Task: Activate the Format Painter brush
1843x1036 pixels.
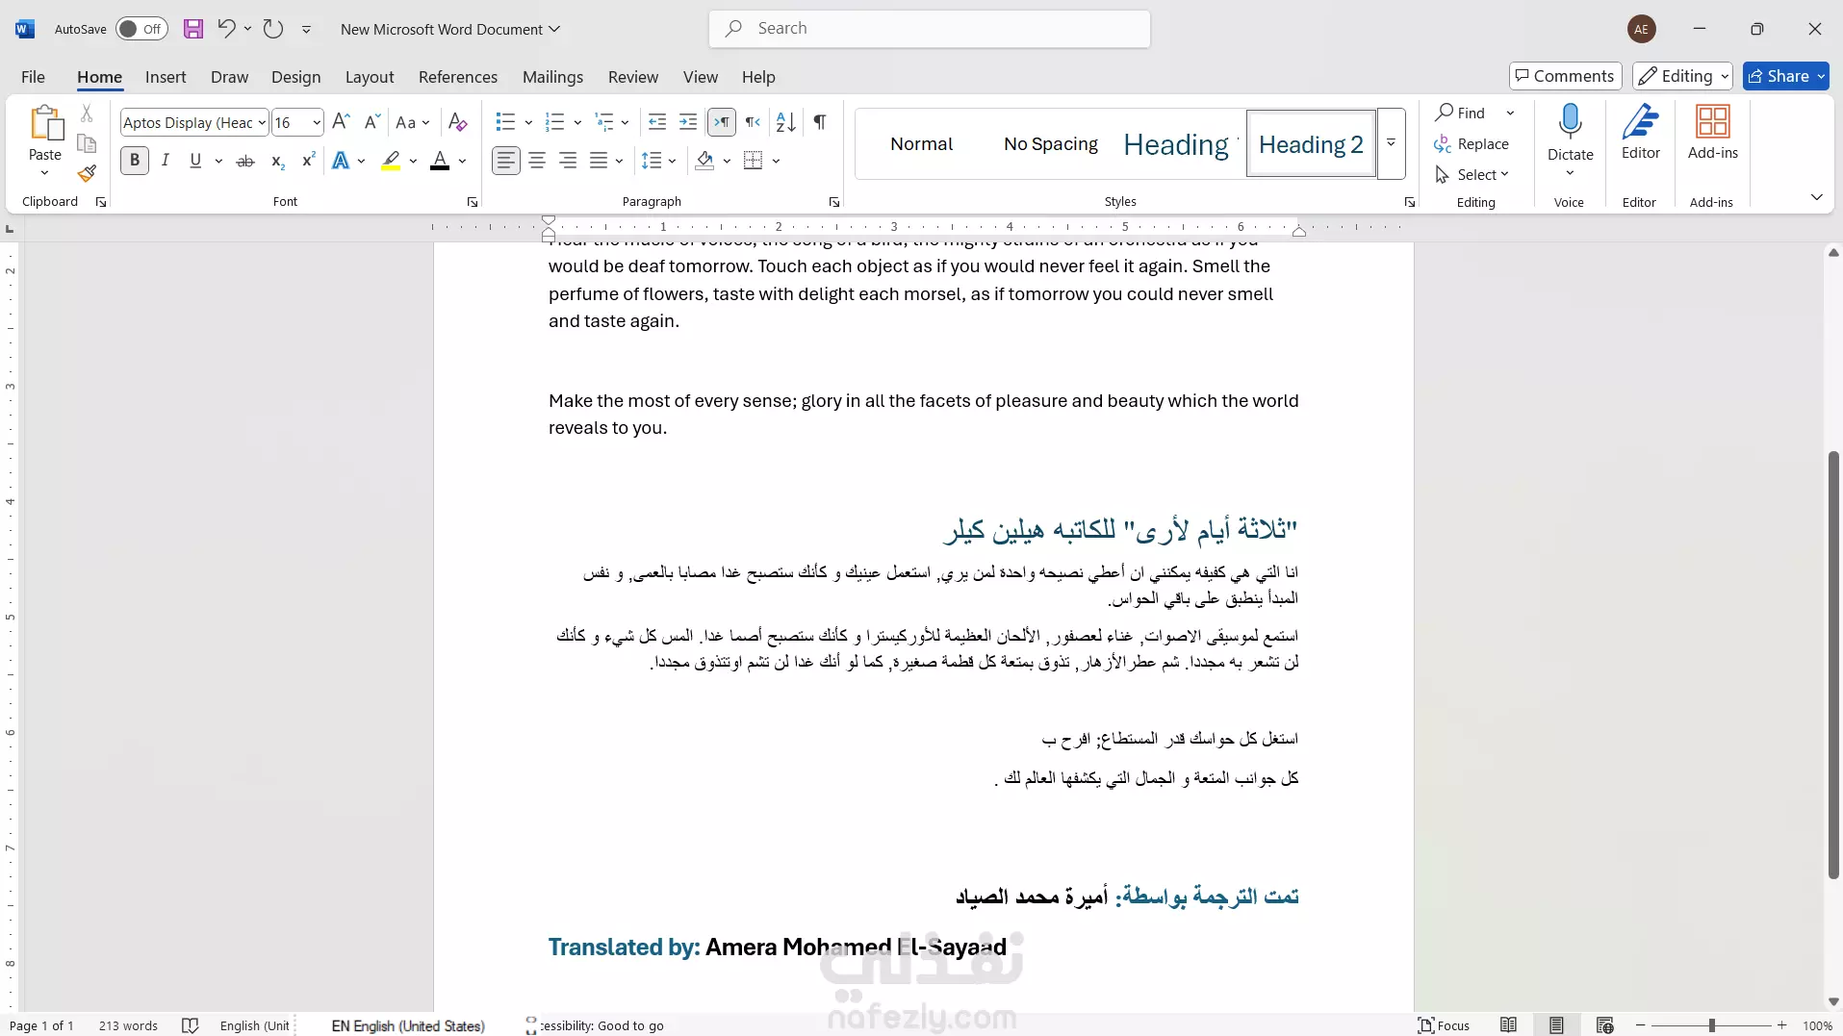Action: tap(87, 173)
